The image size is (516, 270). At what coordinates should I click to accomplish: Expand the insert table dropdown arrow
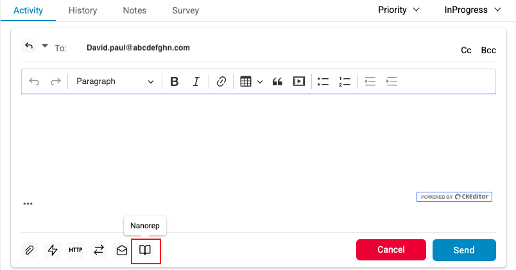[260, 81]
